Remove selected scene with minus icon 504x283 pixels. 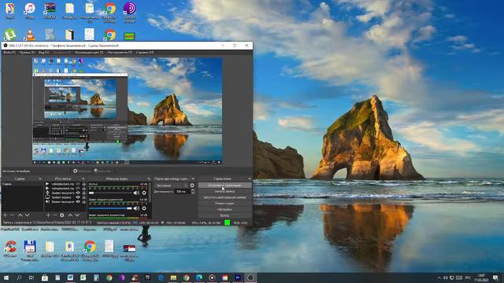point(13,215)
